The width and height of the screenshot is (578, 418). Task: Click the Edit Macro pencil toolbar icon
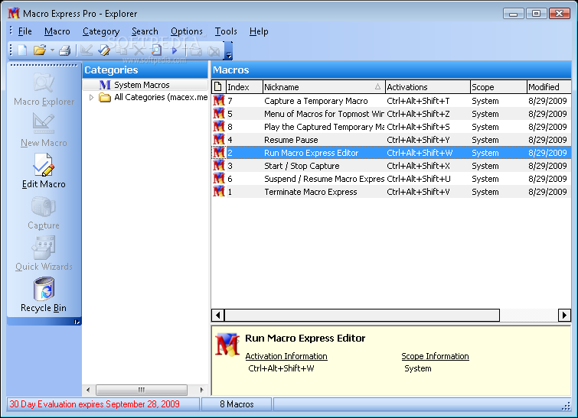(104, 50)
